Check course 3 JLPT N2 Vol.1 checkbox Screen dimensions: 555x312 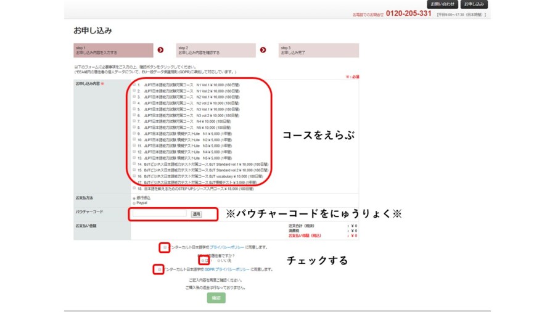pyautogui.click(x=134, y=97)
